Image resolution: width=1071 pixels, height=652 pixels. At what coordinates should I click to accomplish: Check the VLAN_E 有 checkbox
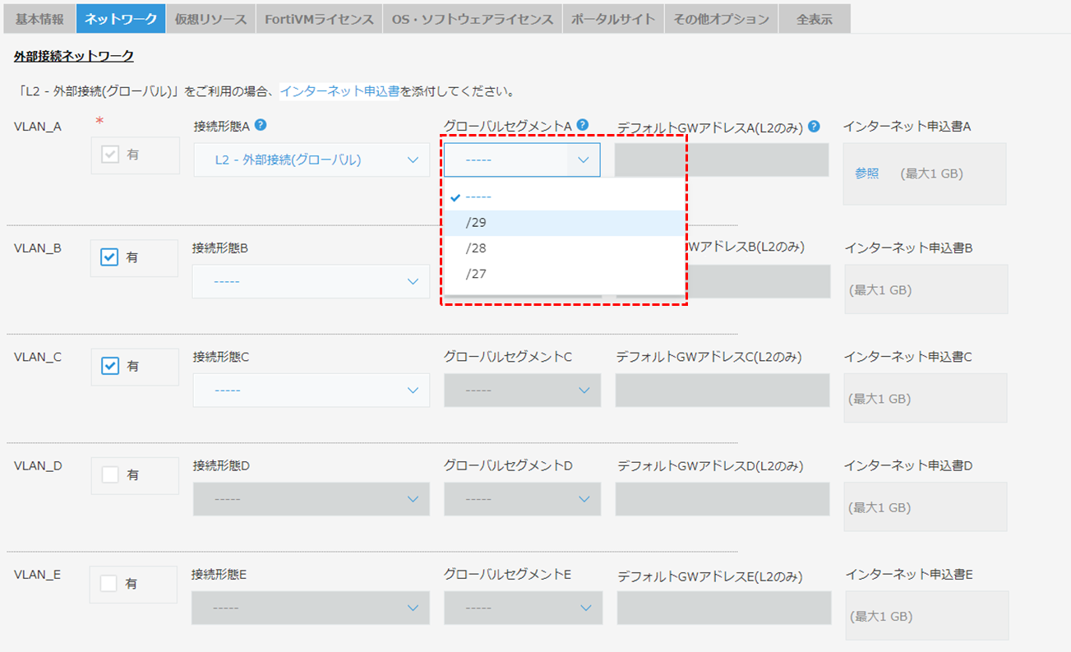(x=108, y=583)
